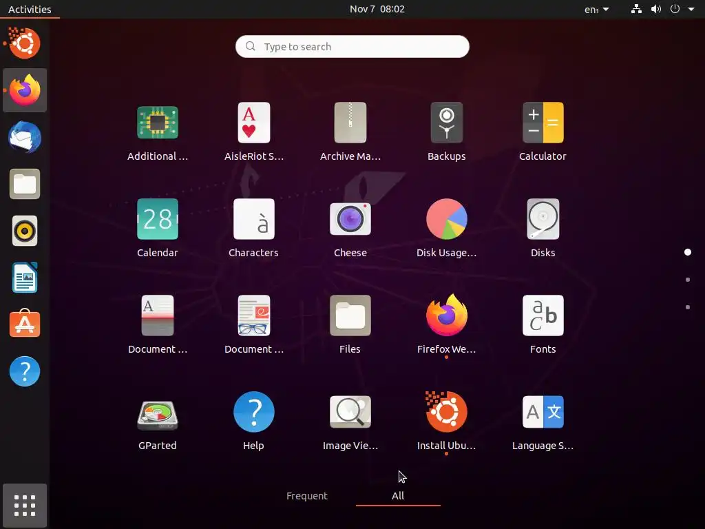This screenshot has width=705, height=529.
Task: Open Help app in the grid
Action: 254,412
